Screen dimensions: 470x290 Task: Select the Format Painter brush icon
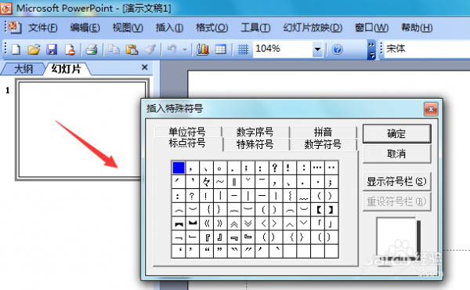(150, 49)
